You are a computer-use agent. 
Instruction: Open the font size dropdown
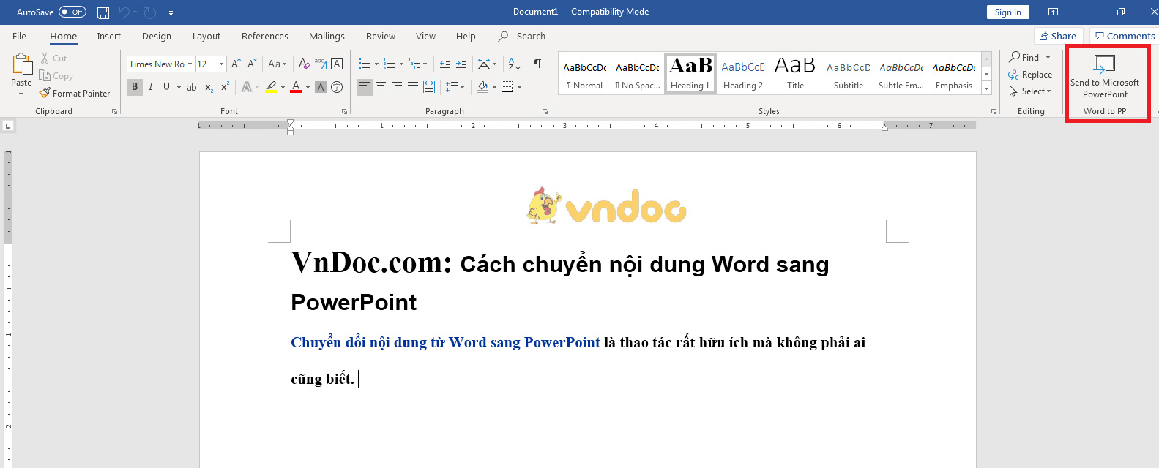pos(222,64)
